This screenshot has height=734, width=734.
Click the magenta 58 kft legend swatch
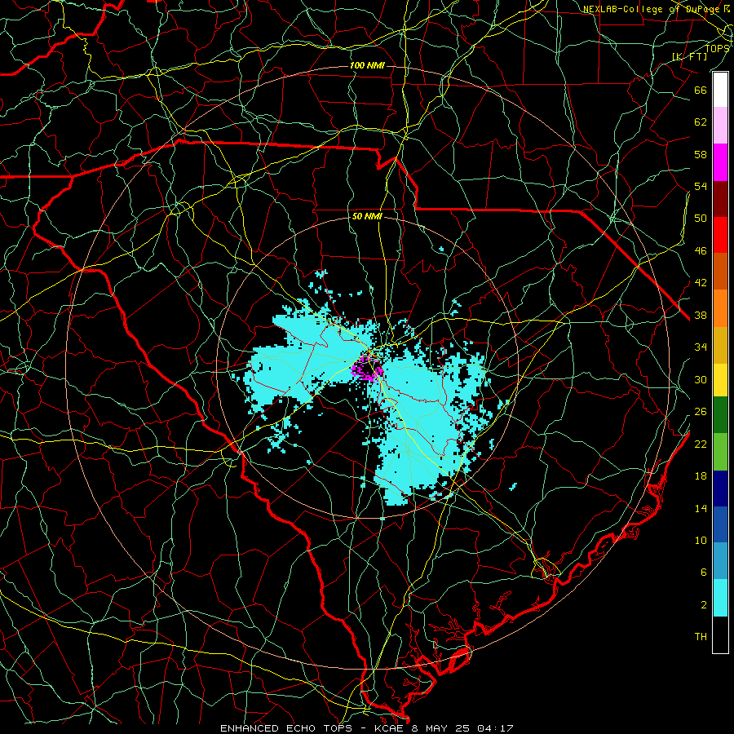coord(720,162)
